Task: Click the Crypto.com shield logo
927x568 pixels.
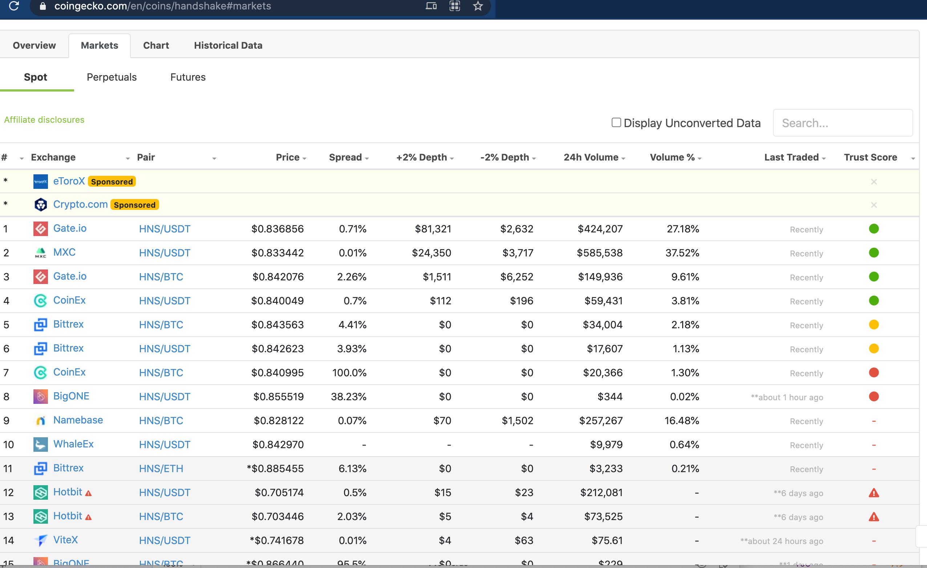Action: [40, 204]
